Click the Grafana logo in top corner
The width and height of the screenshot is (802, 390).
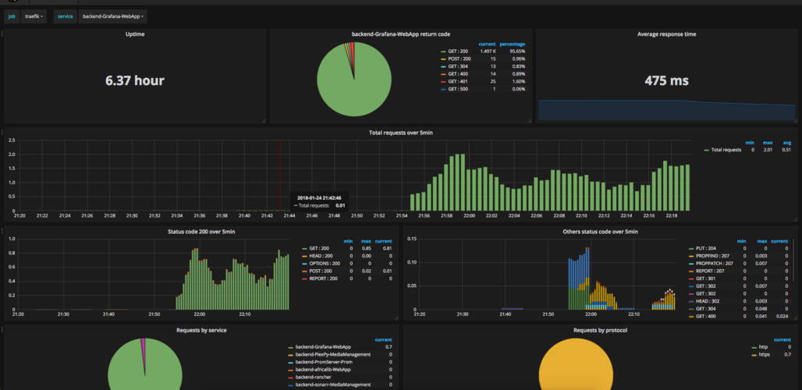click(11, 2)
